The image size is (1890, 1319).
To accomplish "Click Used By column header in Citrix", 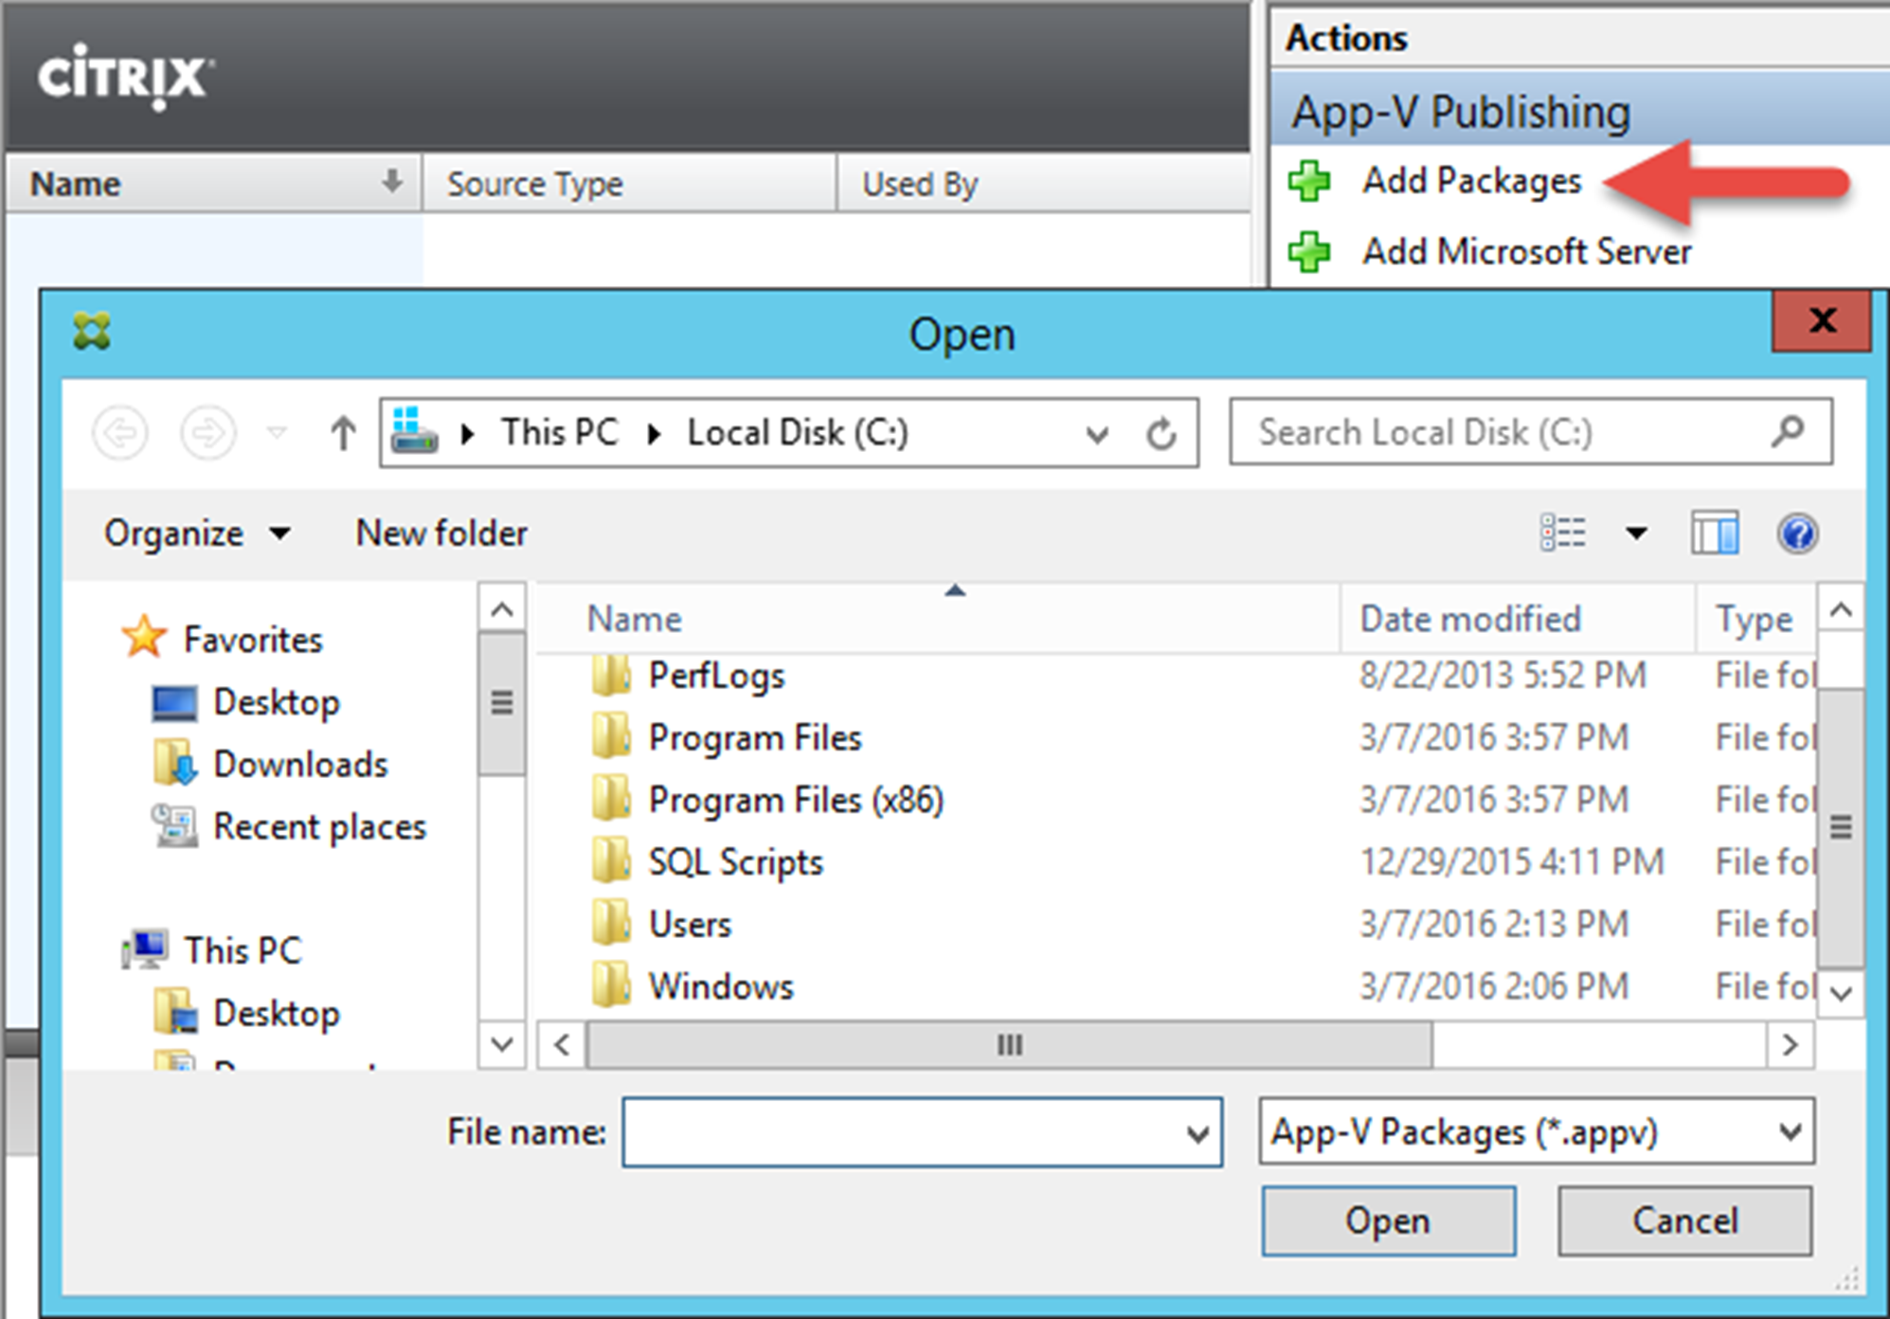I will pos(1042,183).
